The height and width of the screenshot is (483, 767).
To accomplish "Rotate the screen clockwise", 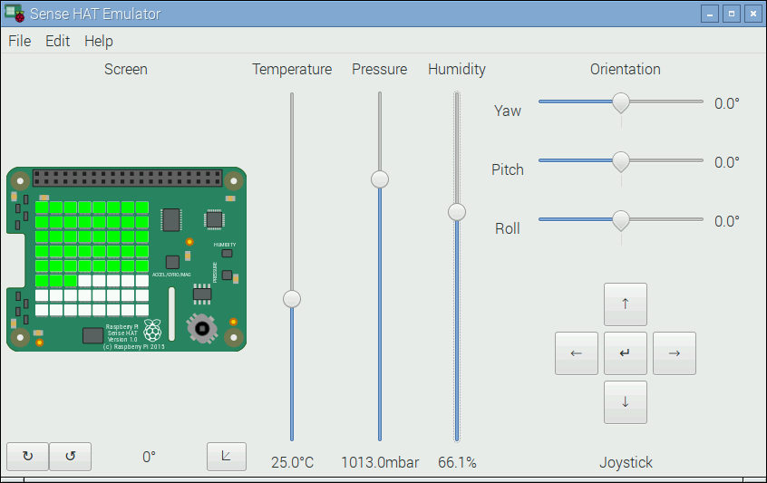I will (x=27, y=457).
